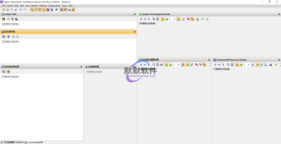Autoscale X and Y axes in Sample Chromatogram Results
The height and width of the screenshot is (144, 281).
(141, 19)
